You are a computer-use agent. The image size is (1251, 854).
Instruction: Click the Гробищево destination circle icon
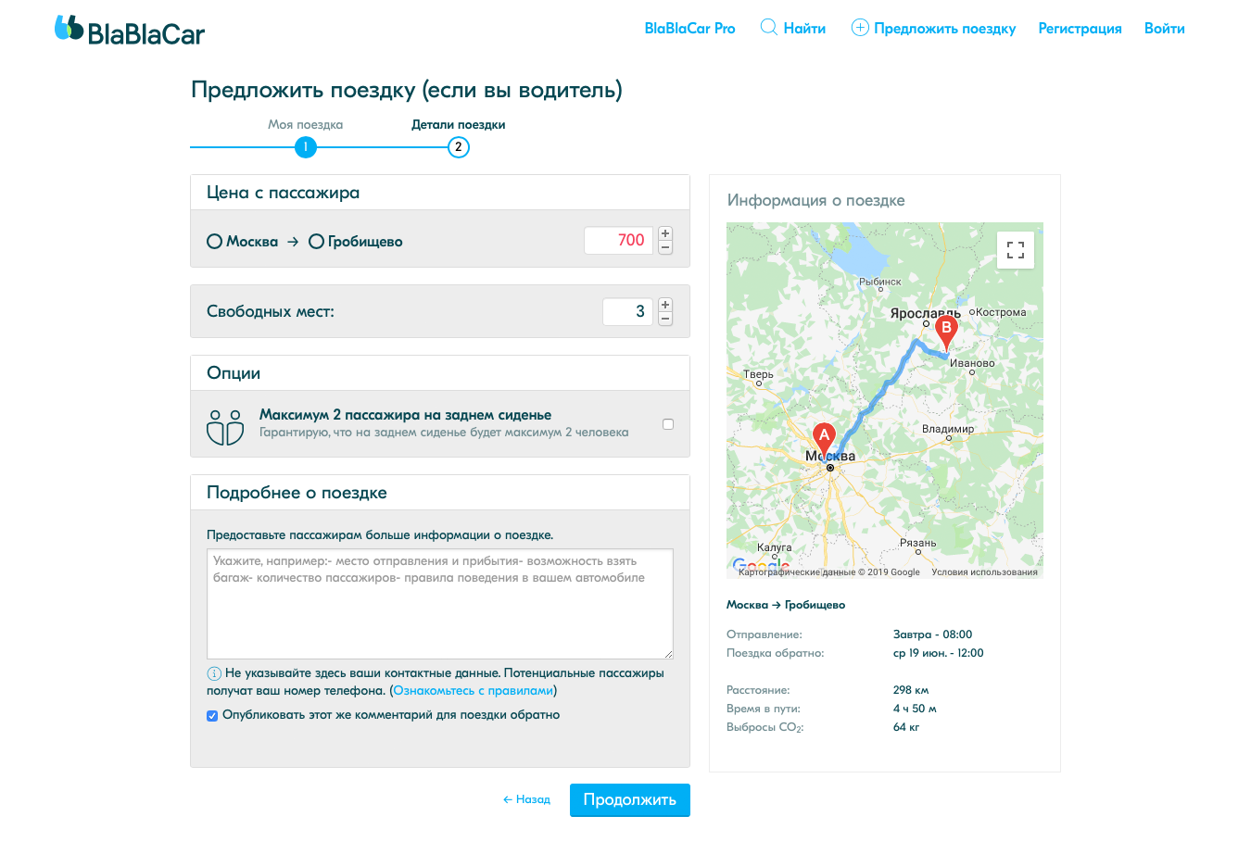pyautogui.click(x=316, y=241)
